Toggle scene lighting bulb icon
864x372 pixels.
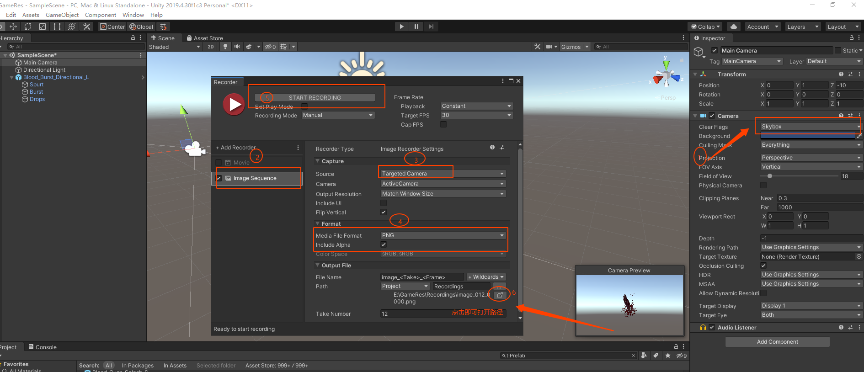[x=225, y=47]
